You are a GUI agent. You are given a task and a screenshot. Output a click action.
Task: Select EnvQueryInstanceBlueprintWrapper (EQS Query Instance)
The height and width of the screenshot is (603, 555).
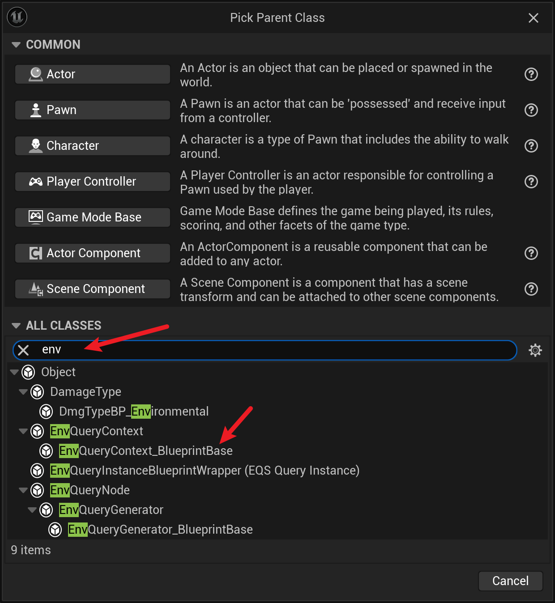(205, 471)
